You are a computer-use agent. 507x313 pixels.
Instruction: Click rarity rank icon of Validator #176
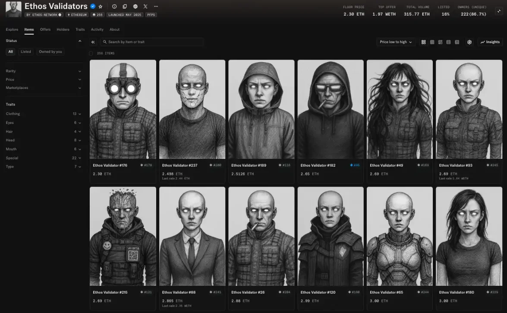[x=142, y=165]
